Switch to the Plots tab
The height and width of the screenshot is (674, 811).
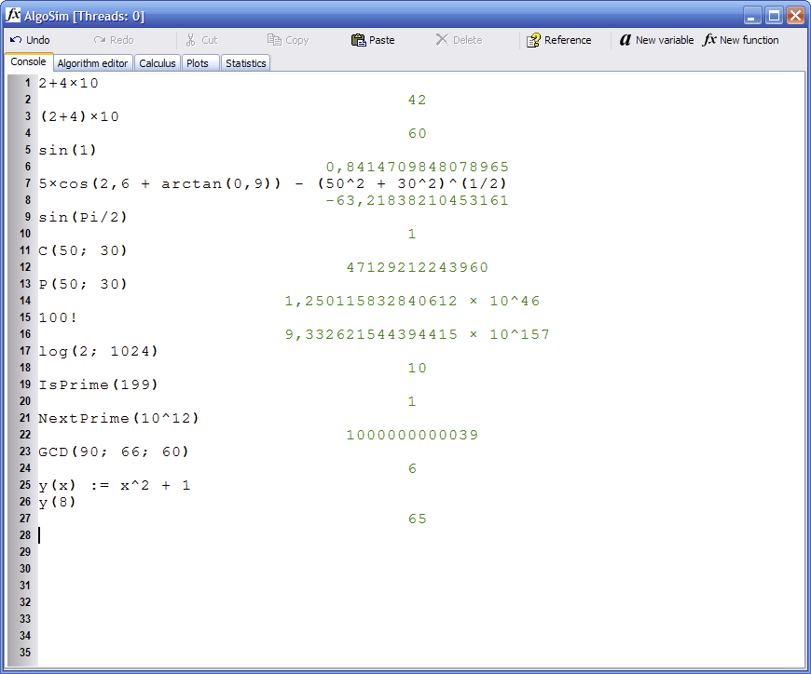197,63
